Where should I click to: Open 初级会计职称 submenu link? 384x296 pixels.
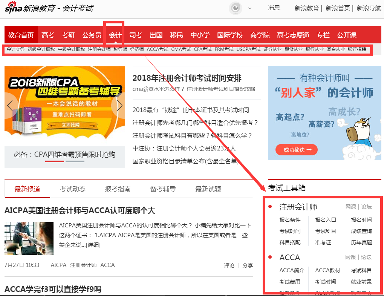coord(41,49)
